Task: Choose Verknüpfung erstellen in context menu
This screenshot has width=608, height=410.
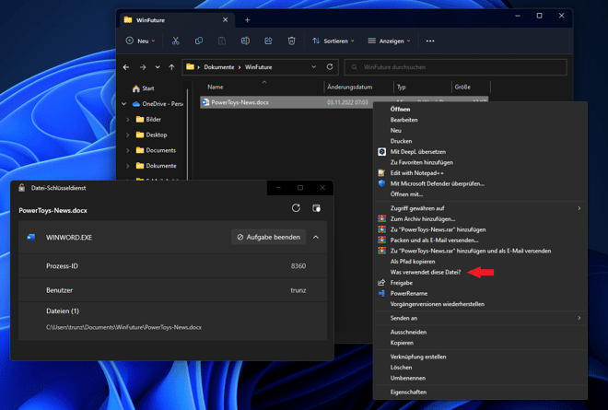Action: [418, 357]
